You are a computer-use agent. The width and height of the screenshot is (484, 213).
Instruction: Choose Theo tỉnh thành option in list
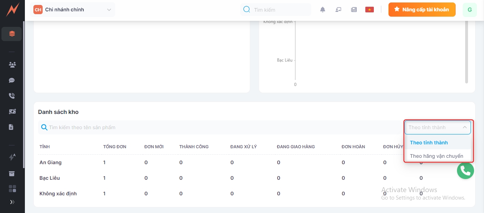click(429, 143)
